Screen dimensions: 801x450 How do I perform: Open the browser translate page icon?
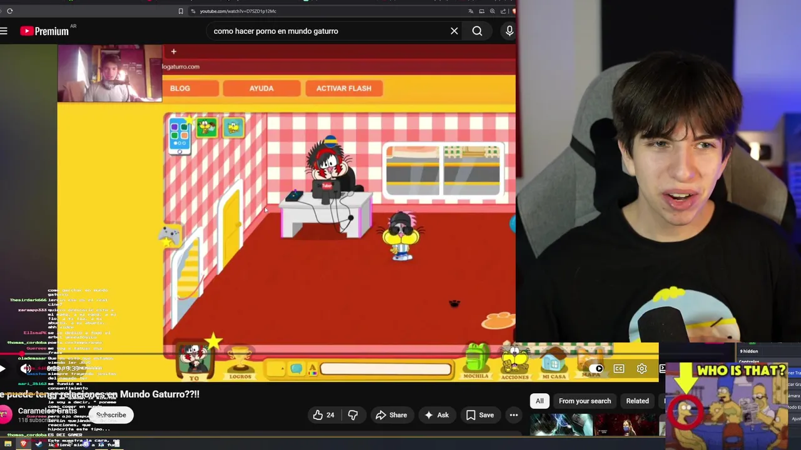[x=471, y=11]
